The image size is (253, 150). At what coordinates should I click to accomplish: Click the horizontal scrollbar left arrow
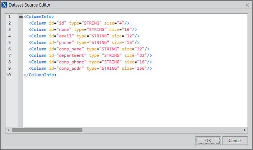9,130
